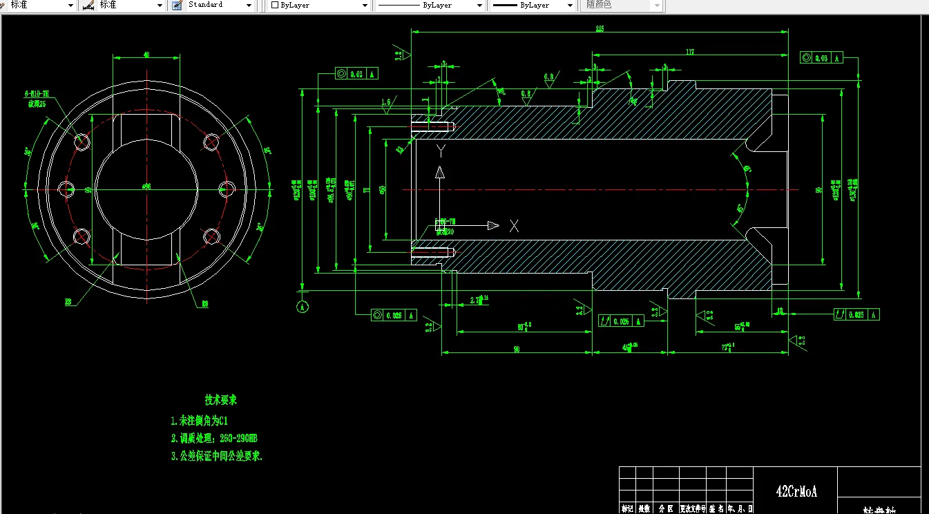Select the ø86 dimension in the circular view
The image size is (929, 514).
click(146, 186)
